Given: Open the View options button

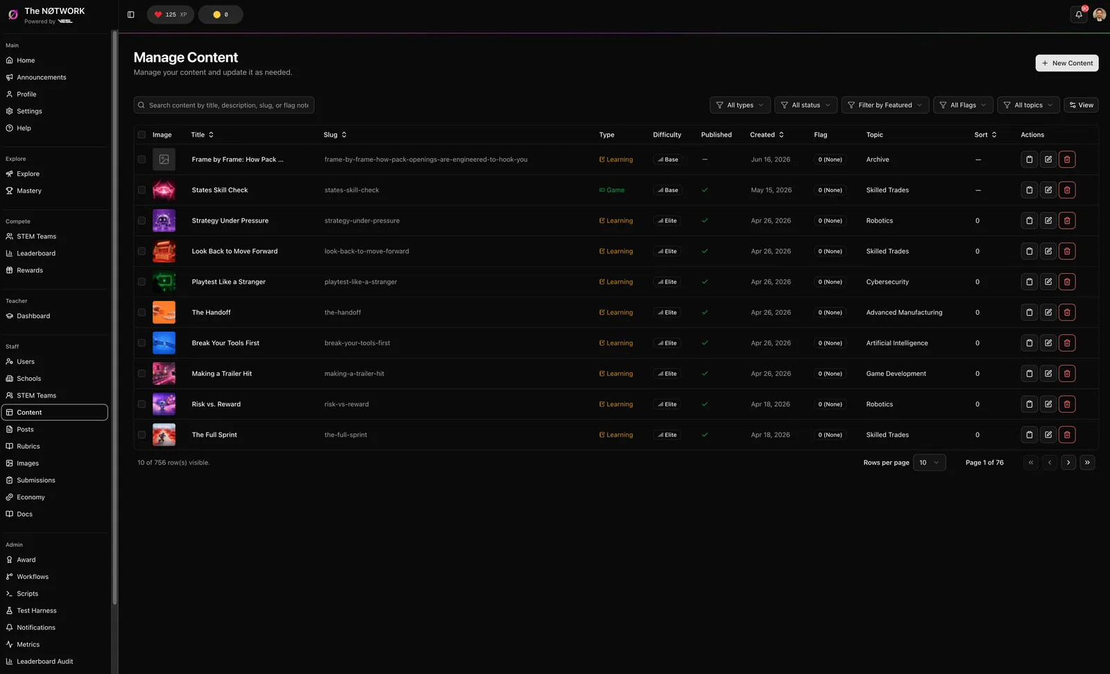Looking at the screenshot, I should coord(1081,105).
